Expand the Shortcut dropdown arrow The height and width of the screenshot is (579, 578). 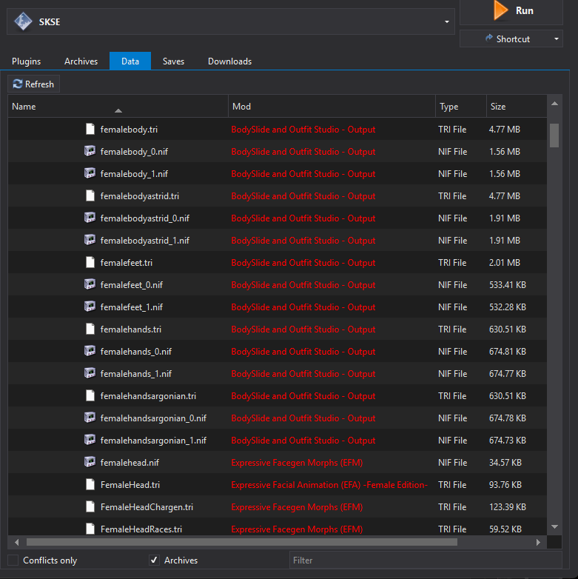click(x=557, y=39)
